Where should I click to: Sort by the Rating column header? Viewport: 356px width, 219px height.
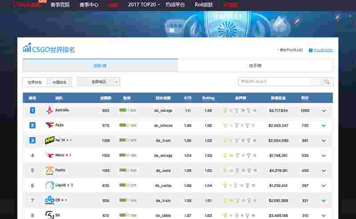pyautogui.click(x=208, y=98)
